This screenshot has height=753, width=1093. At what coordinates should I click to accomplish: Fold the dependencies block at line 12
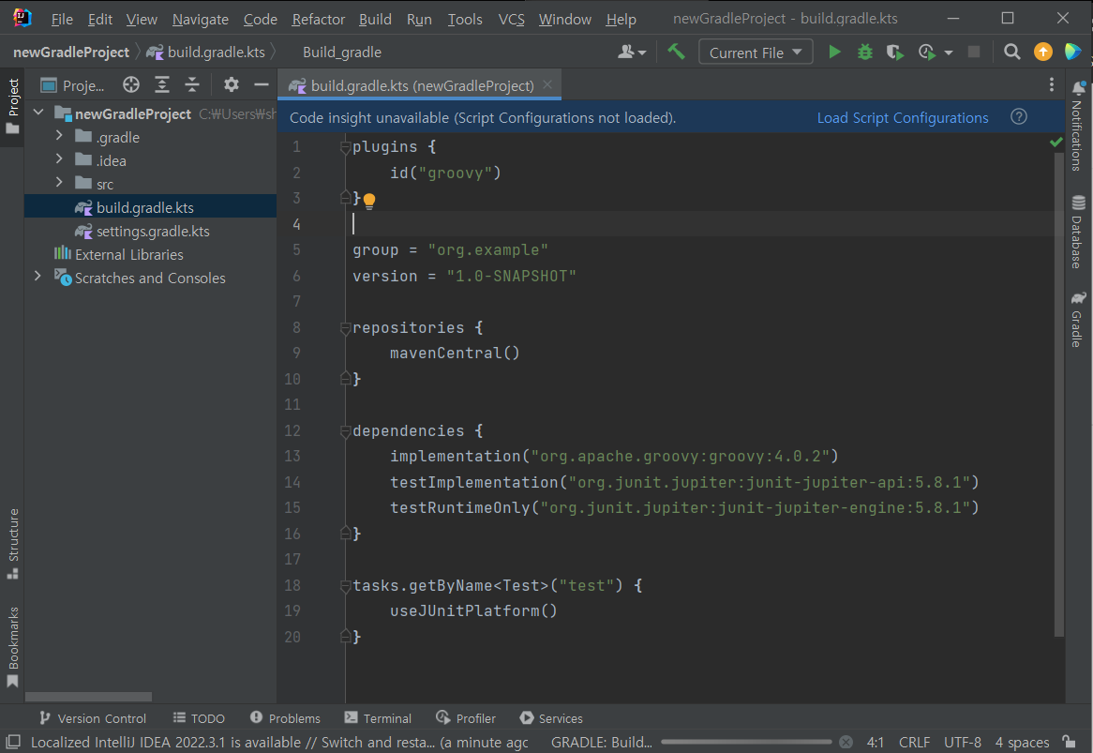click(x=345, y=430)
